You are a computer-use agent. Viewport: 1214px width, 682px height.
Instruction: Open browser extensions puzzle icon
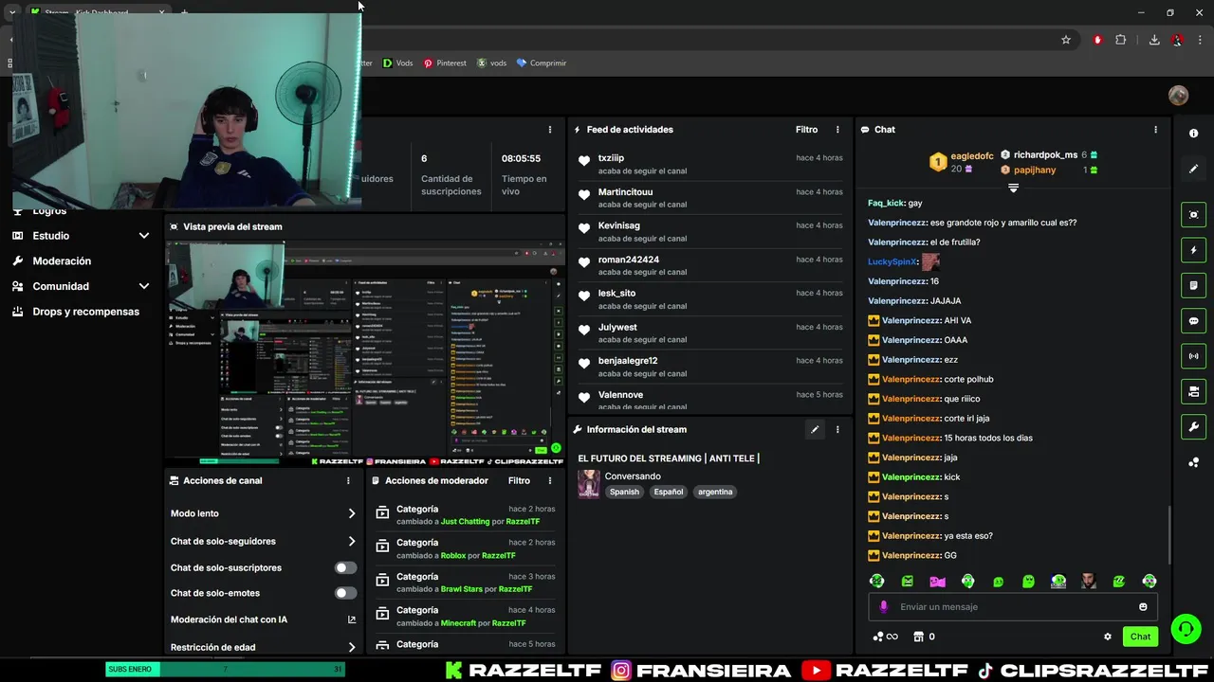(x=1121, y=40)
